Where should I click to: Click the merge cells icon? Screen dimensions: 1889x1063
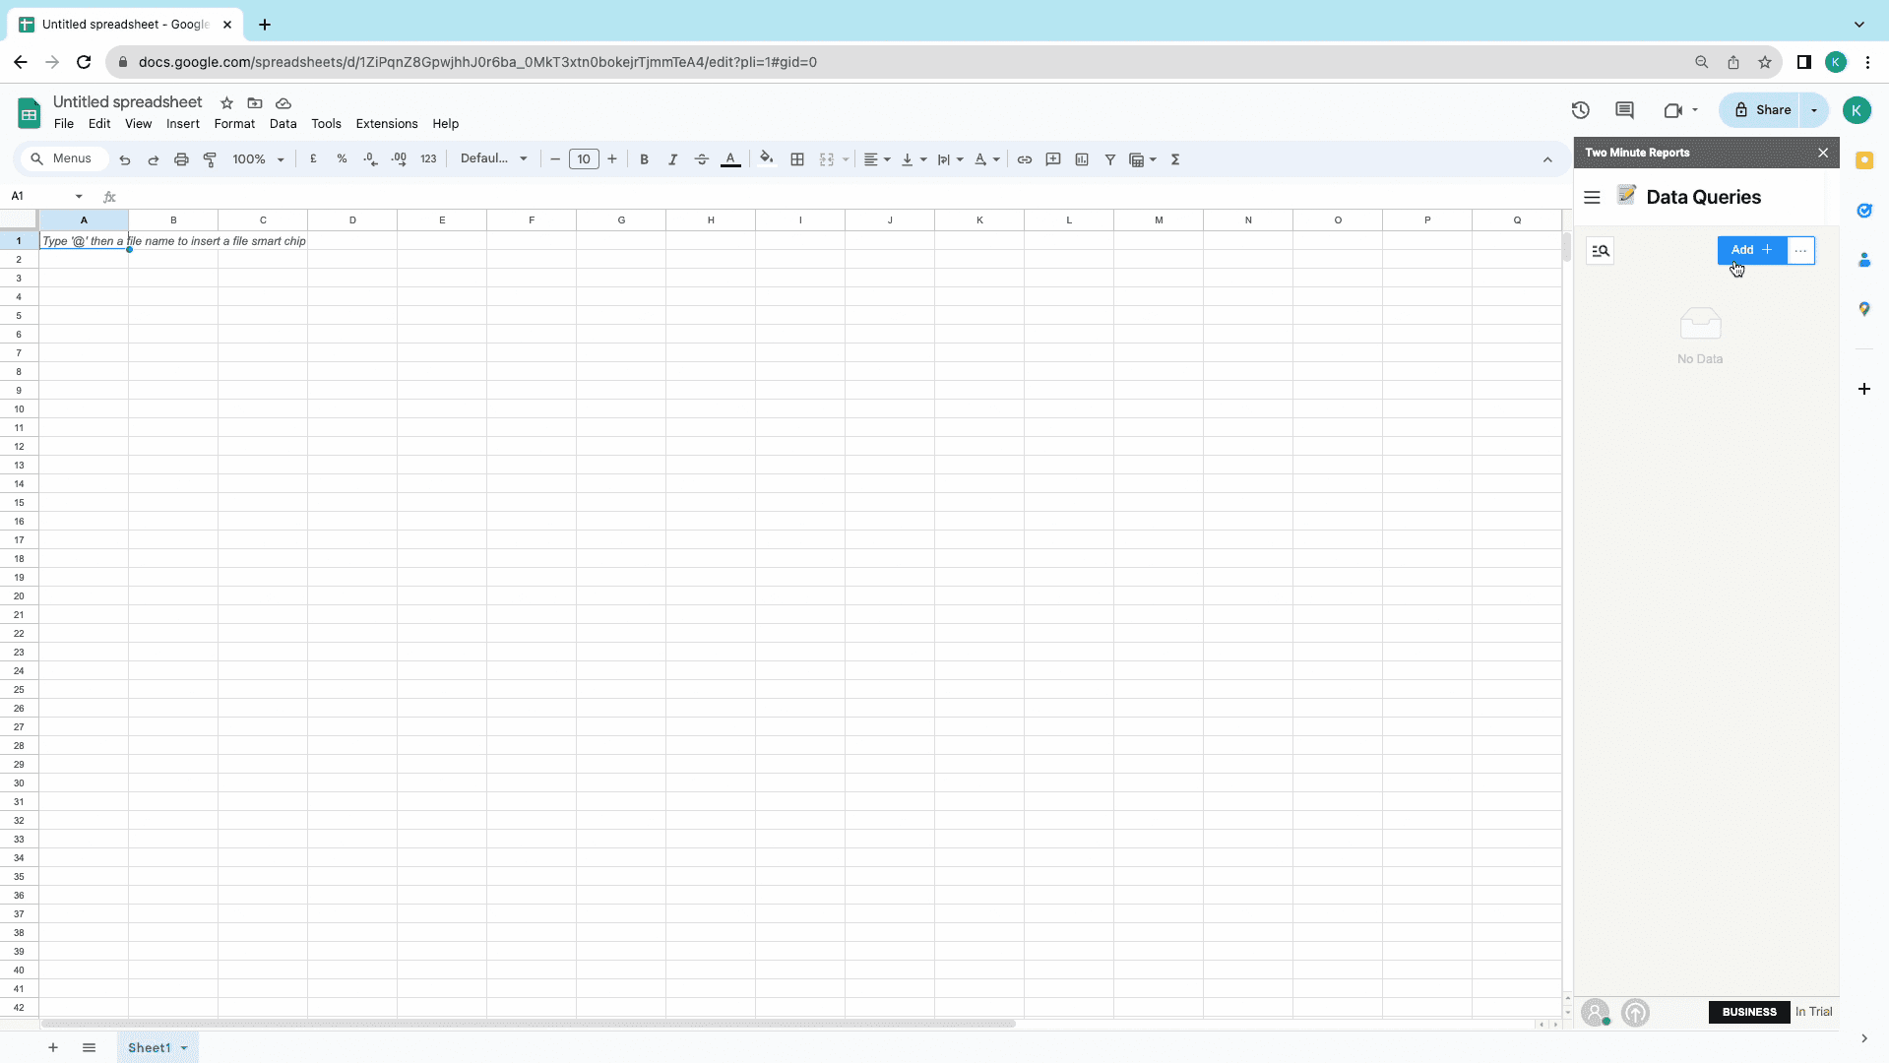[827, 159]
